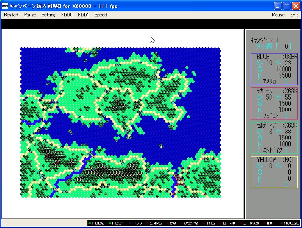Maximize the emulator window

(287, 6)
